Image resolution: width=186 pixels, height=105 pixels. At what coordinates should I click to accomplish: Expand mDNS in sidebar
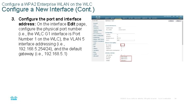(95, 54)
